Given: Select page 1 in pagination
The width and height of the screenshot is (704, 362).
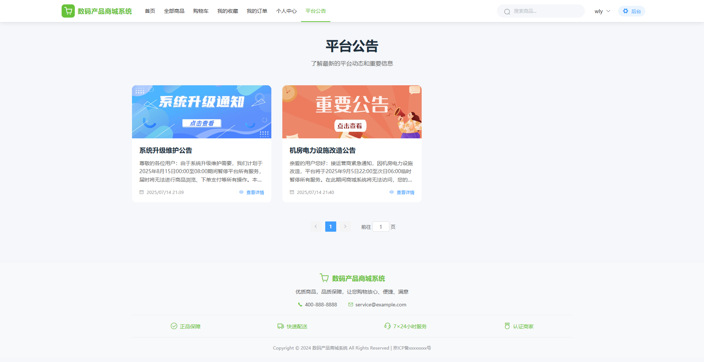Looking at the screenshot, I should coord(330,227).
